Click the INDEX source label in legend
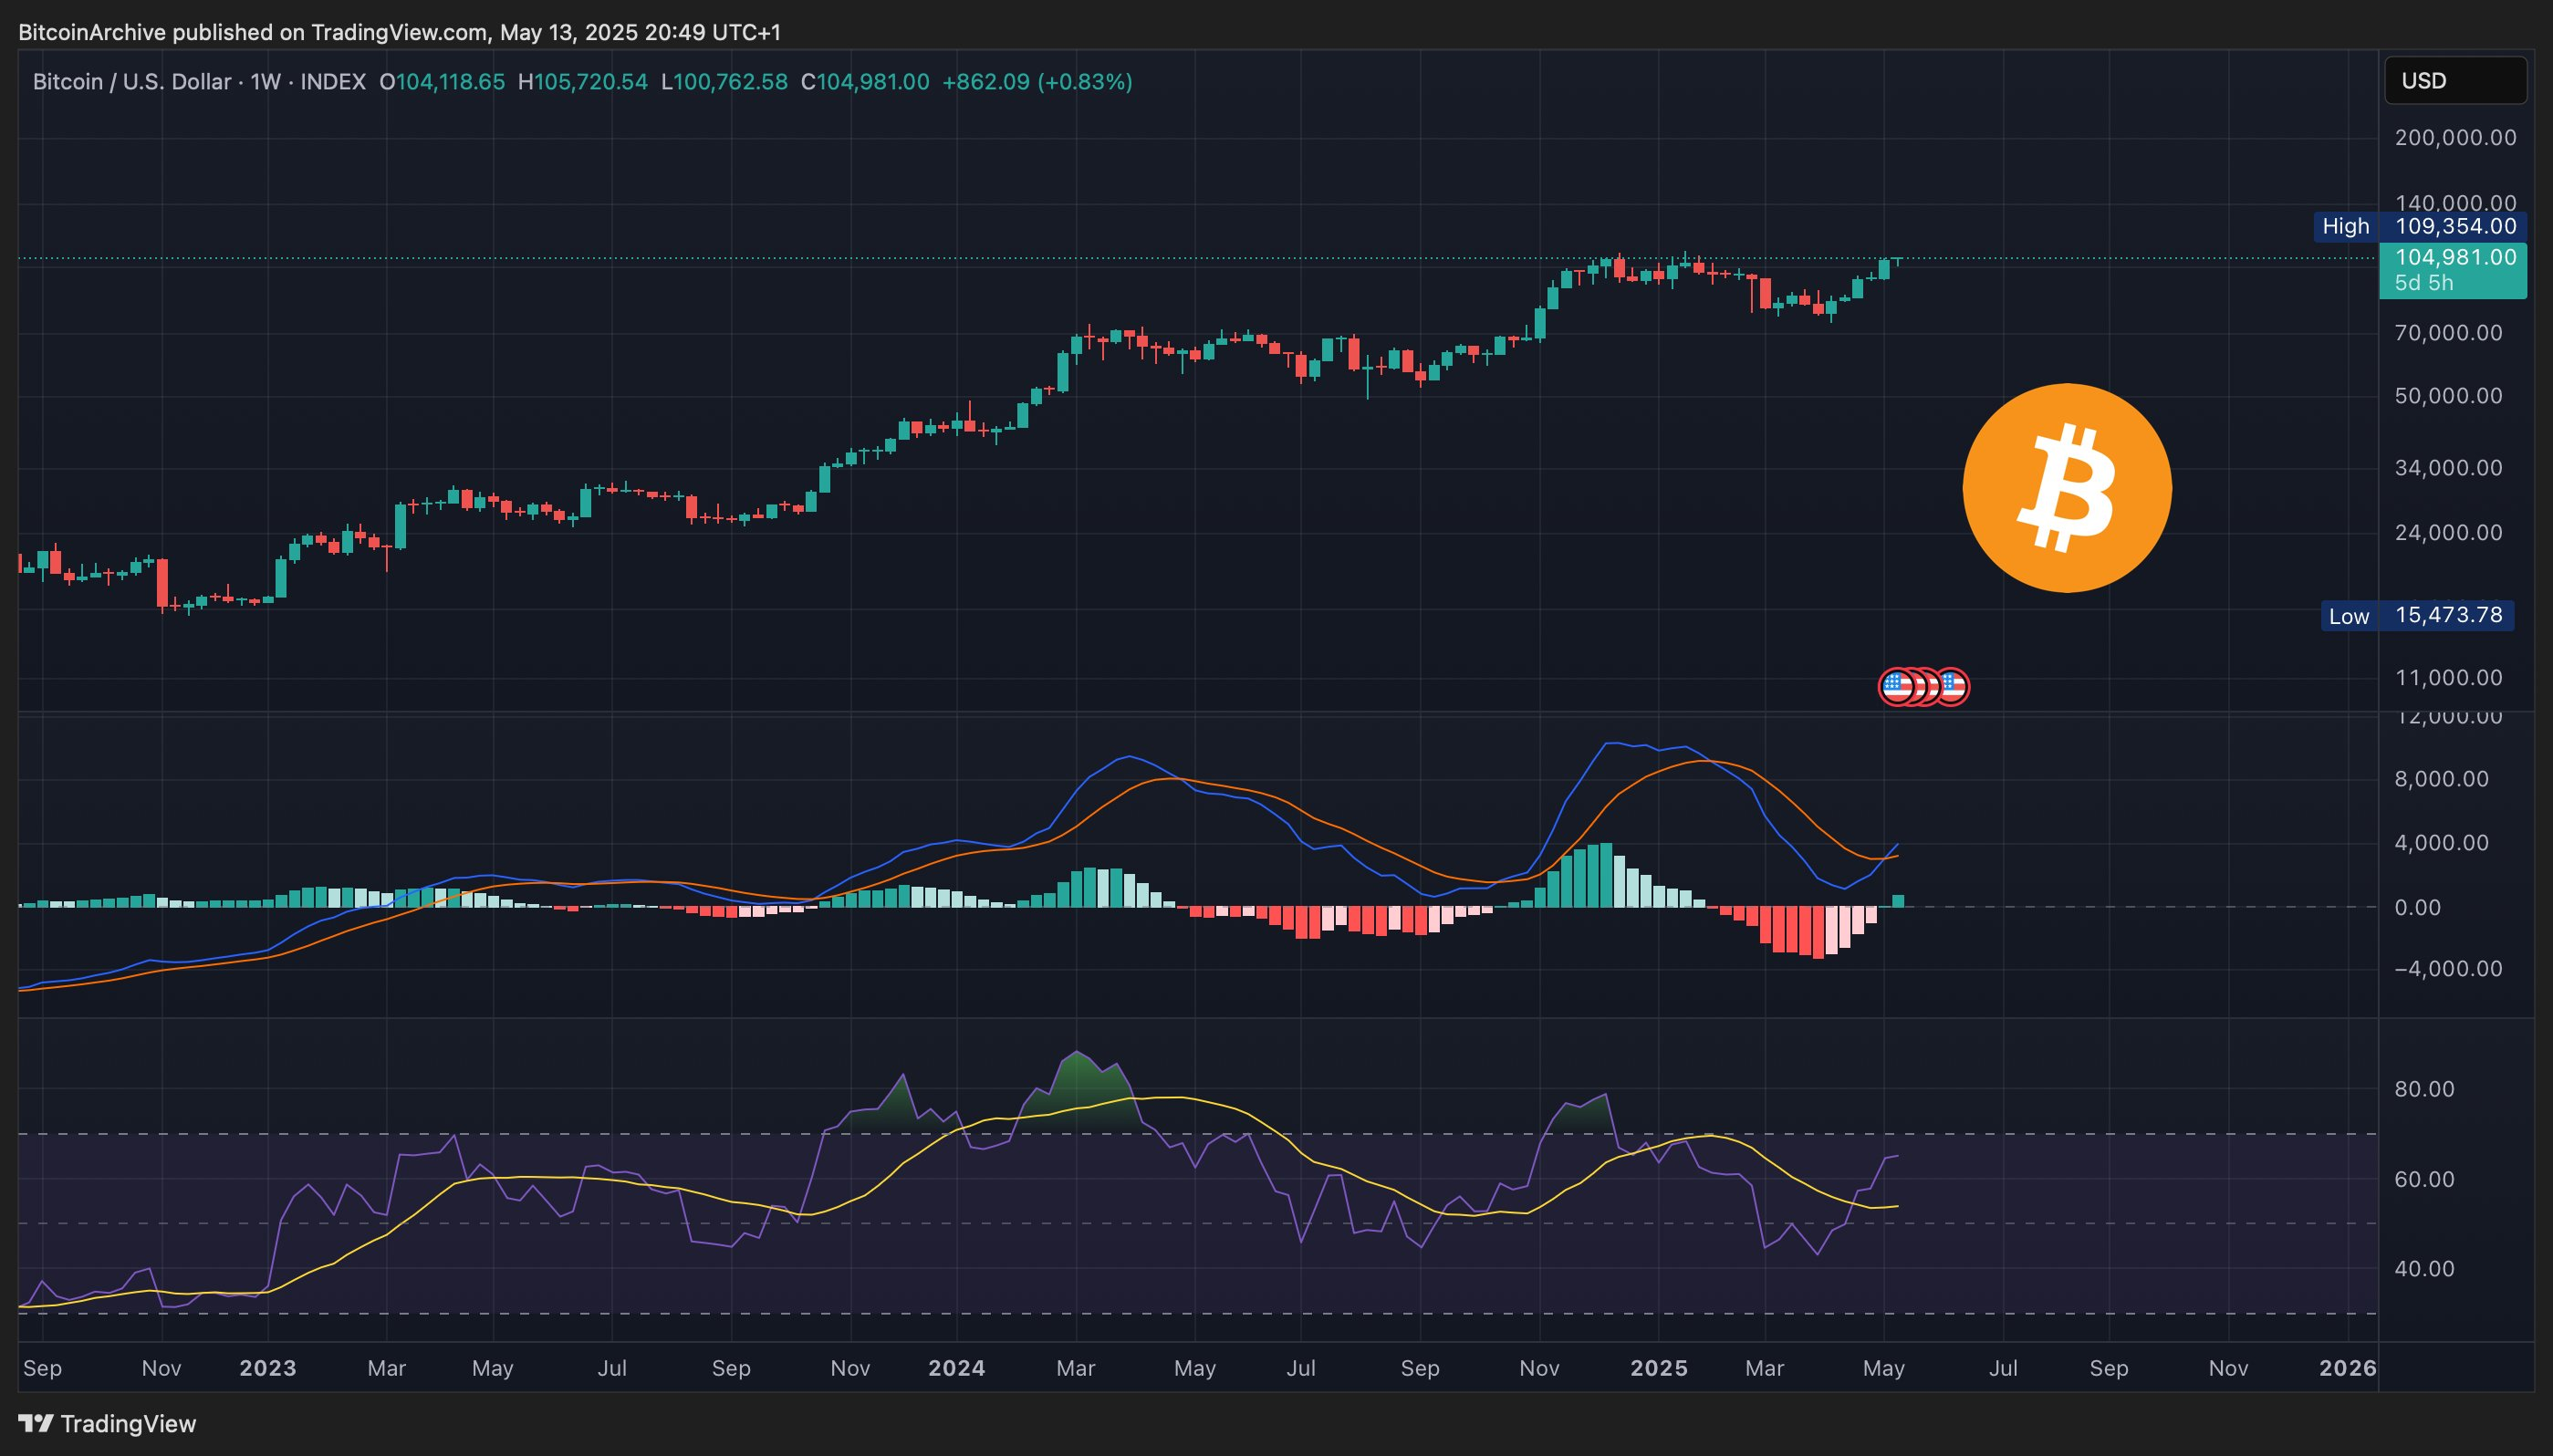Image resolution: width=2553 pixels, height=1456 pixels. click(333, 82)
